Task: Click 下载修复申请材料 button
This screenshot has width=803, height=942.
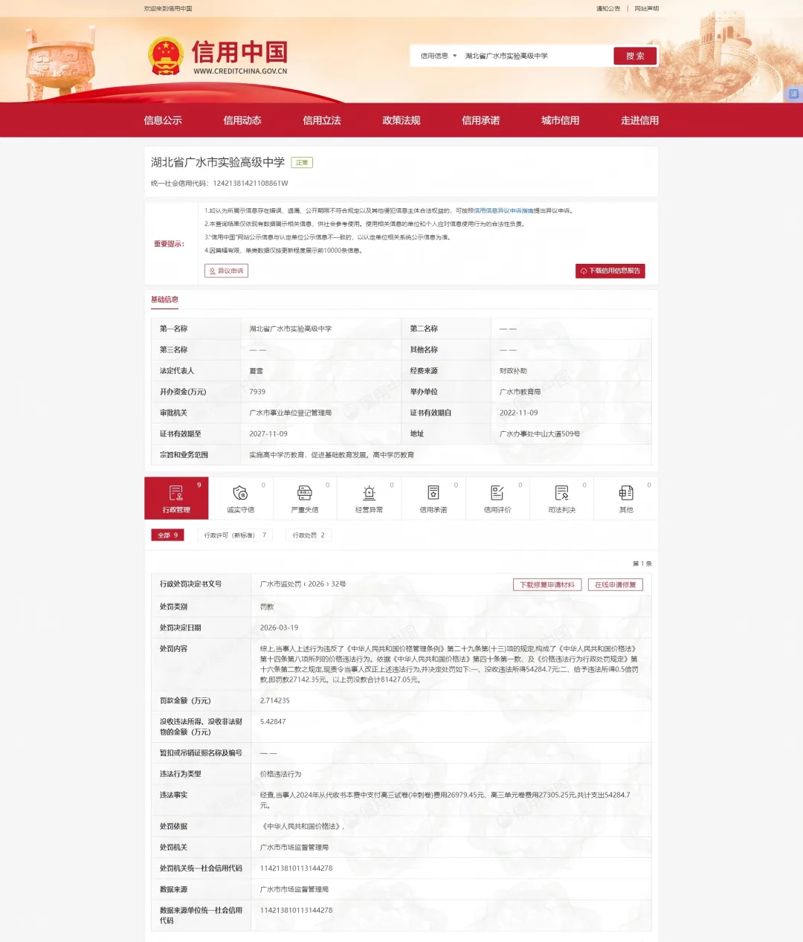Action: pos(547,585)
